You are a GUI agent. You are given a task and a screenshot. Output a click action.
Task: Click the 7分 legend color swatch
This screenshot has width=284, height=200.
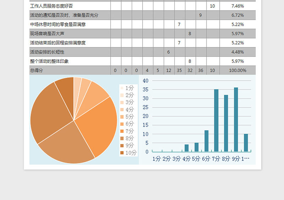pyautogui.click(x=122, y=131)
